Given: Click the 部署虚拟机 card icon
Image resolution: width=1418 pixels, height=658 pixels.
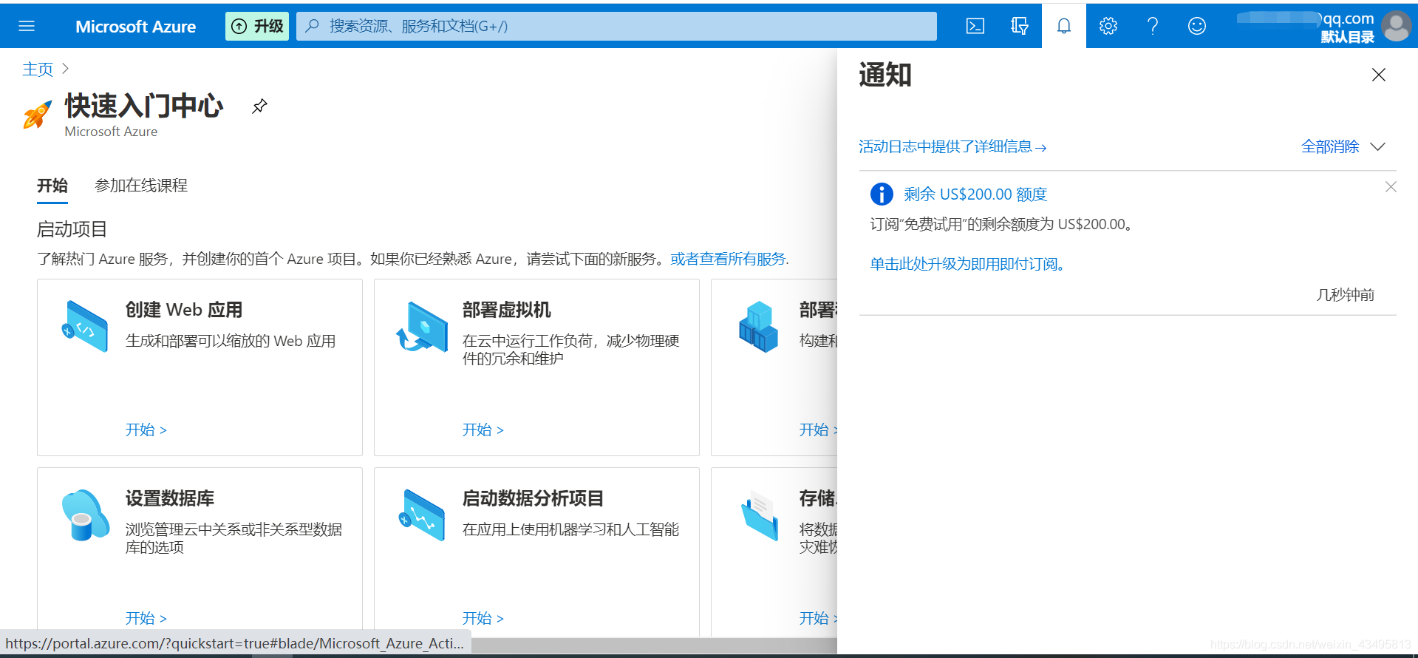Looking at the screenshot, I should (x=423, y=326).
